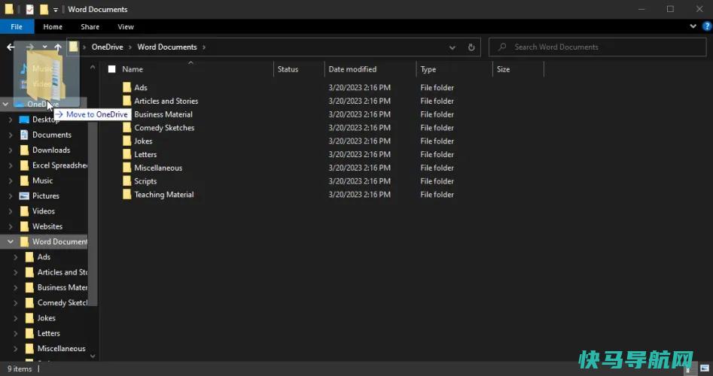Click the address bar folder icon
The height and width of the screenshot is (376, 713).
74,47
